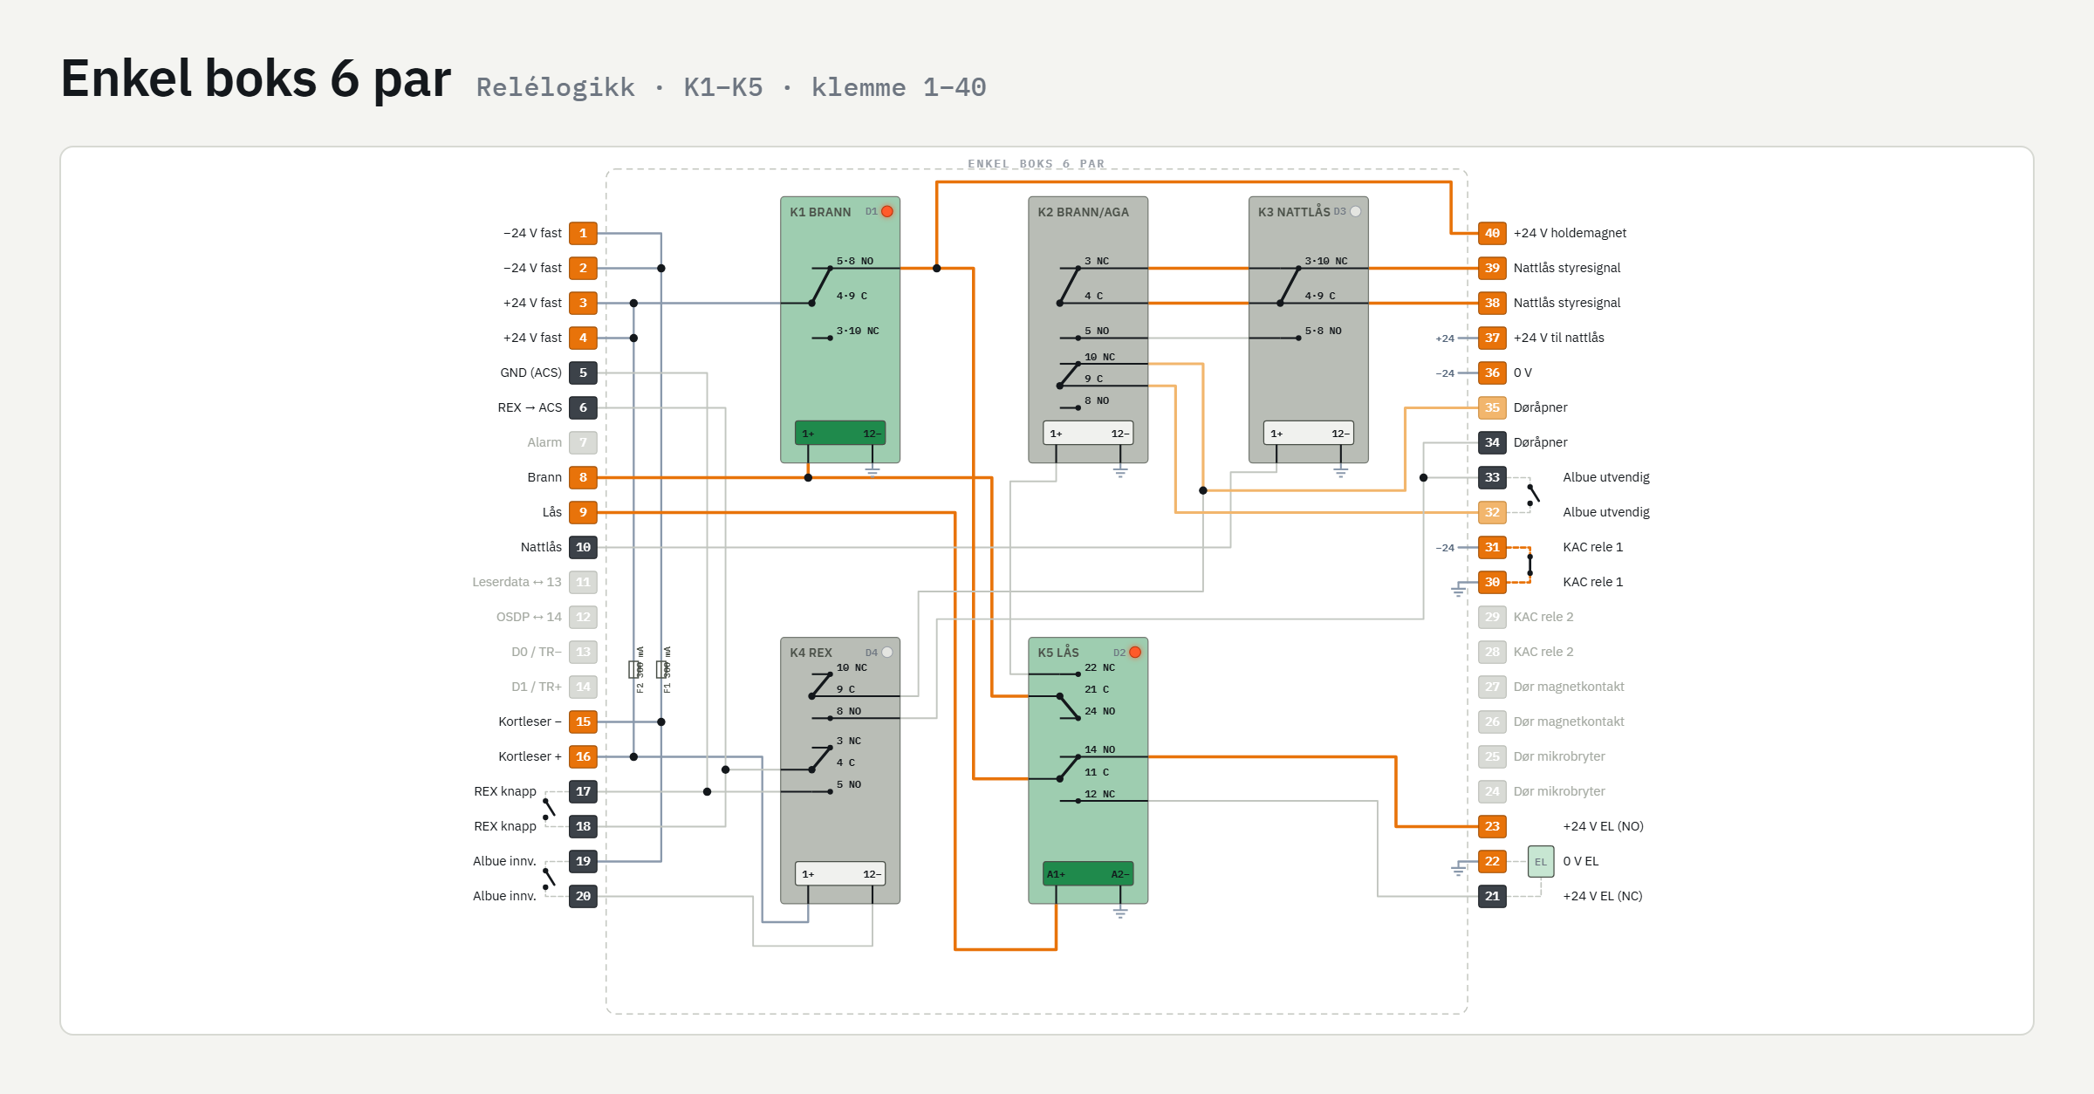Screen dimensions: 2094x1094
Task: Select the F1 500 mA fuse
Action: tap(661, 670)
